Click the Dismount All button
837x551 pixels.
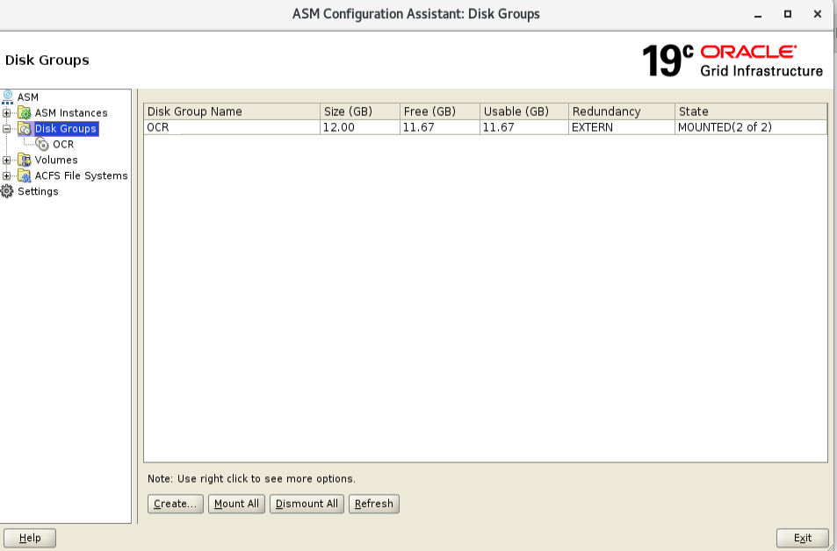307,504
